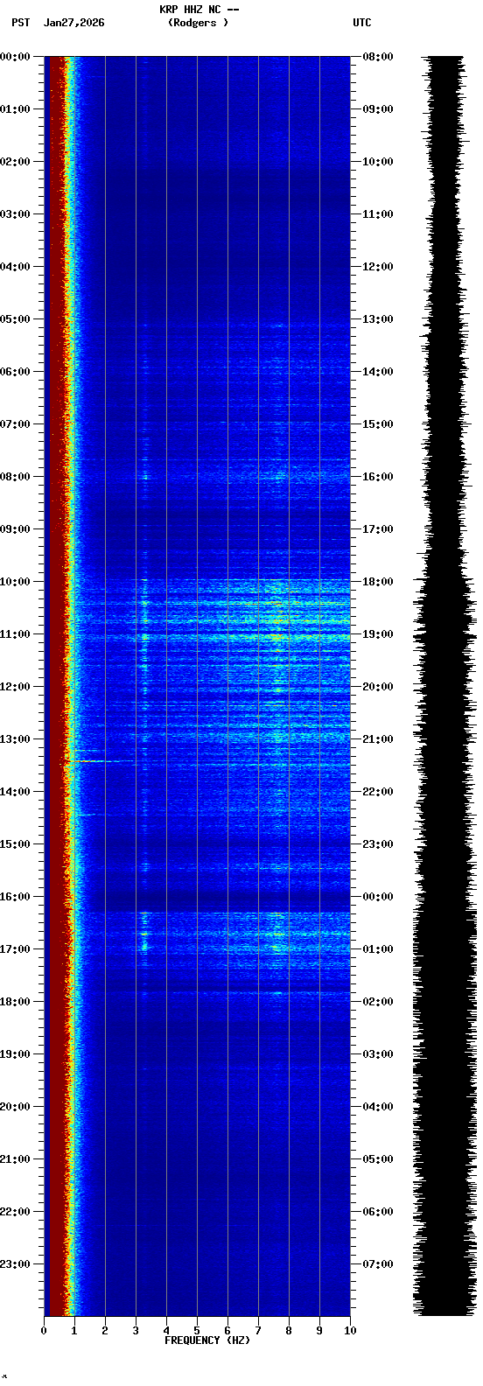The image size is (483, 1386).
Task: Click the 'Jan27,2026' date label
Action: 73,23
